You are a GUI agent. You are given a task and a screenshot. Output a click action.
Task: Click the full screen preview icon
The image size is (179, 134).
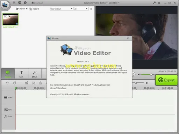[134, 74]
